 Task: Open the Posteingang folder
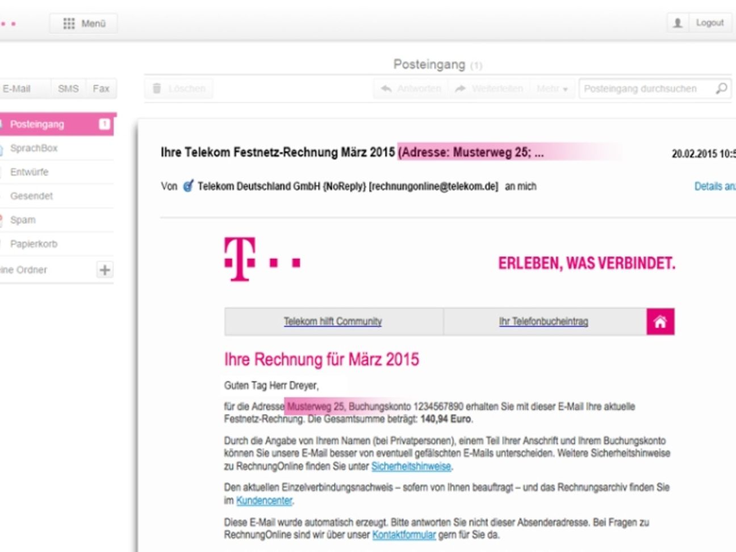tap(56, 124)
